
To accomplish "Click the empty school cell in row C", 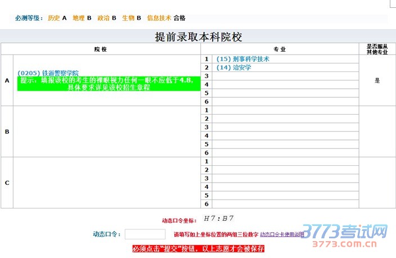I will point(106,183).
